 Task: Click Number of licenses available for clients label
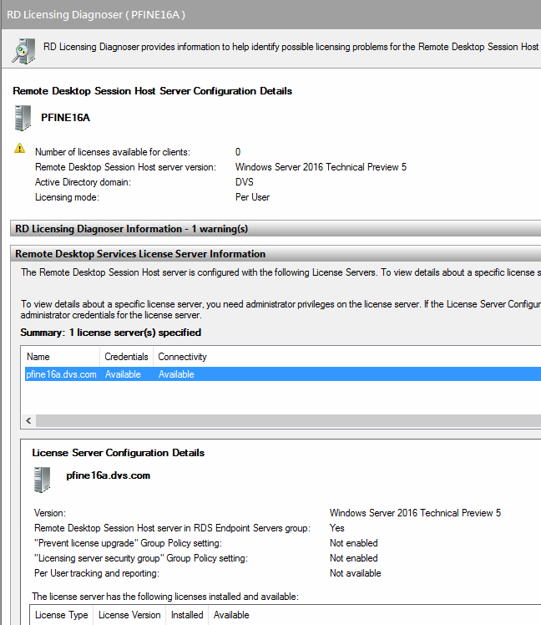tap(113, 152)
